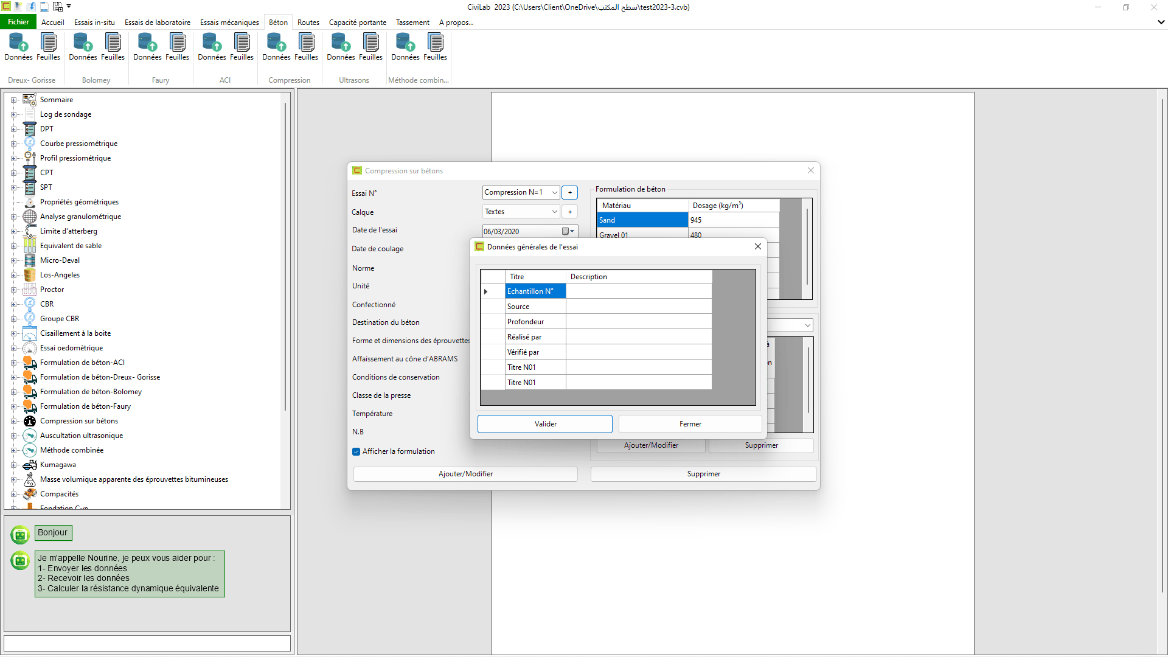Click the Los-Angeles drum icon
This screenshot has width=1168, height=657.
tap(30, 275)
